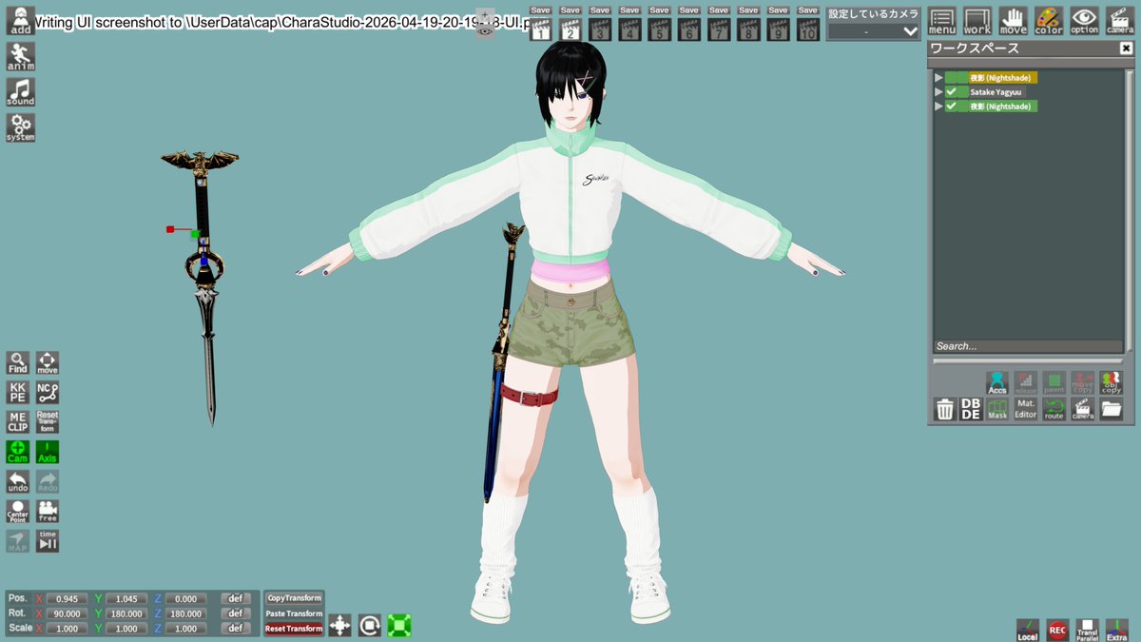The width and height of the screenshot is (1141, 642).
Task: Open the KKPE plugin icon
Action: click(x=18, y=393)
